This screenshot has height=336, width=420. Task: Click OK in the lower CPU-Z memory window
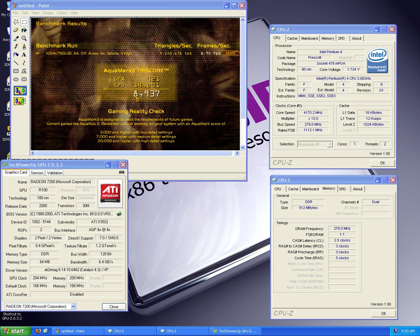point(384,313)
